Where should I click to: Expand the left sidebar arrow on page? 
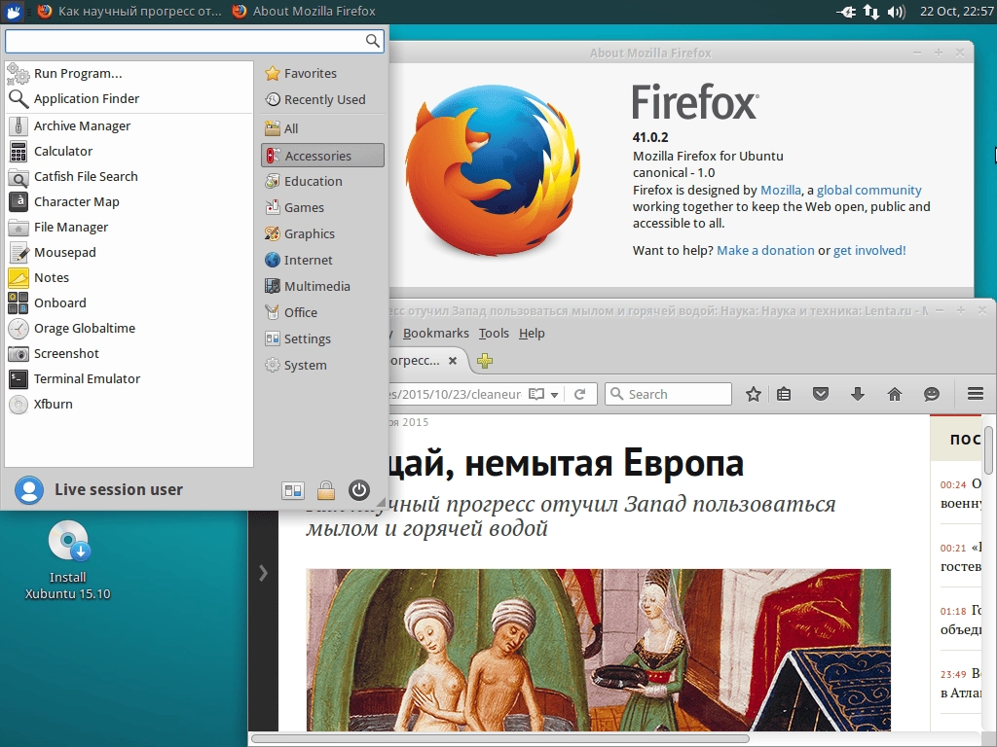click(x=263, y=573)
